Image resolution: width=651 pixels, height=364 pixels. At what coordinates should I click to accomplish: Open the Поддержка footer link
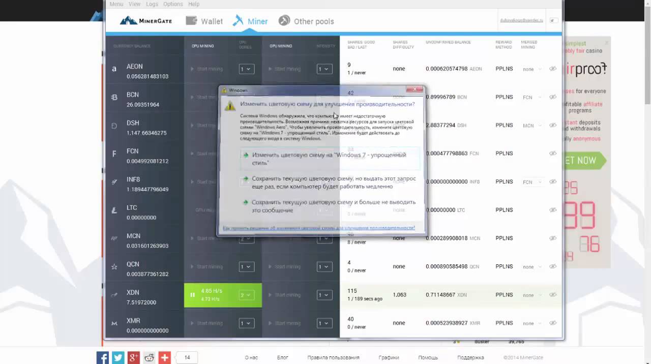[470, 357]
